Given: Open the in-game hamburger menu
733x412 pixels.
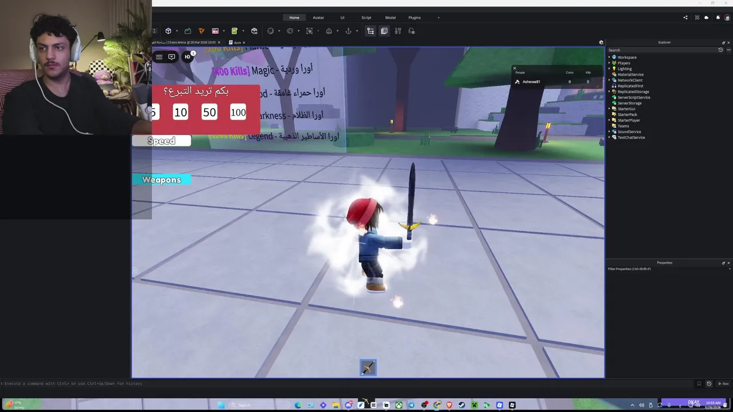Looking at the screenshot, I should pos(159,57).
